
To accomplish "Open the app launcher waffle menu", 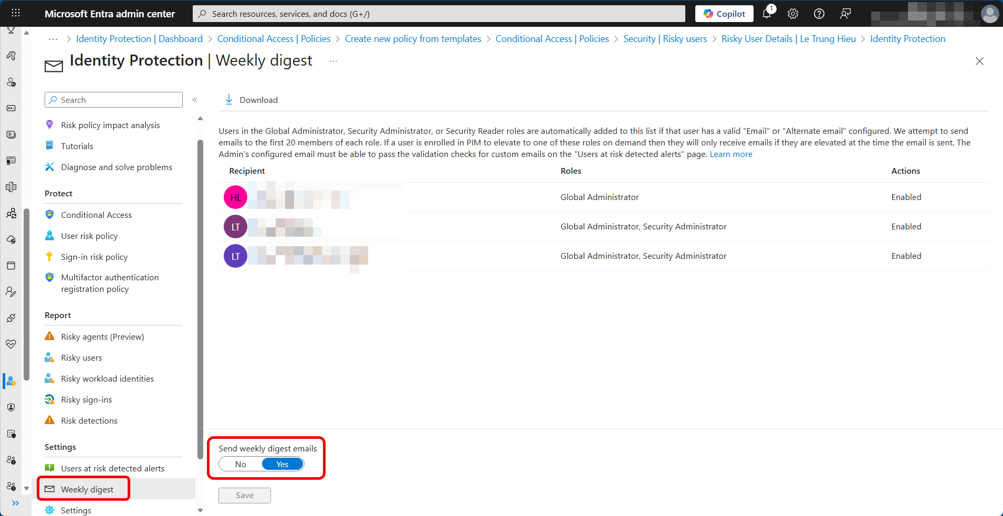I will coord(16,13).
